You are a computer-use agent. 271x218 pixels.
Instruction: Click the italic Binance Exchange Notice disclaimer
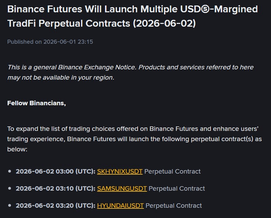[x=130, y=72]
